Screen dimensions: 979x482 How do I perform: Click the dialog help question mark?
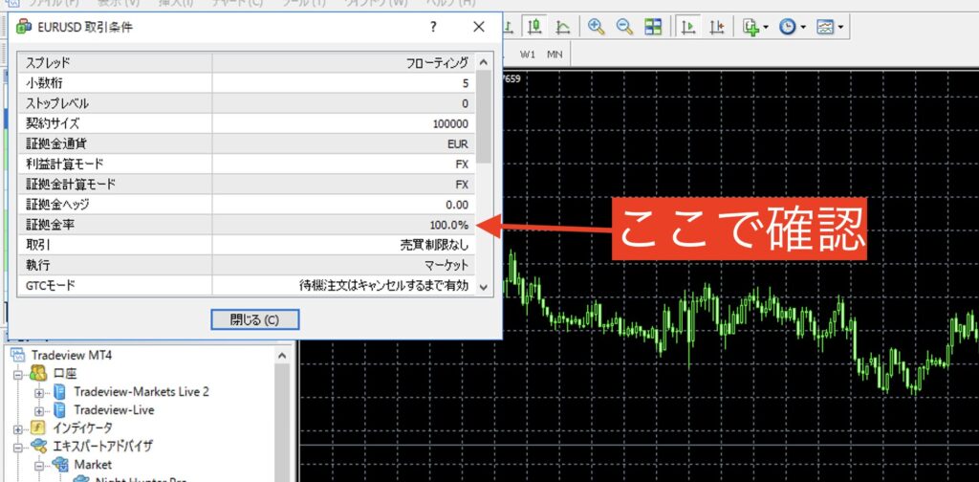pos(433,28)
